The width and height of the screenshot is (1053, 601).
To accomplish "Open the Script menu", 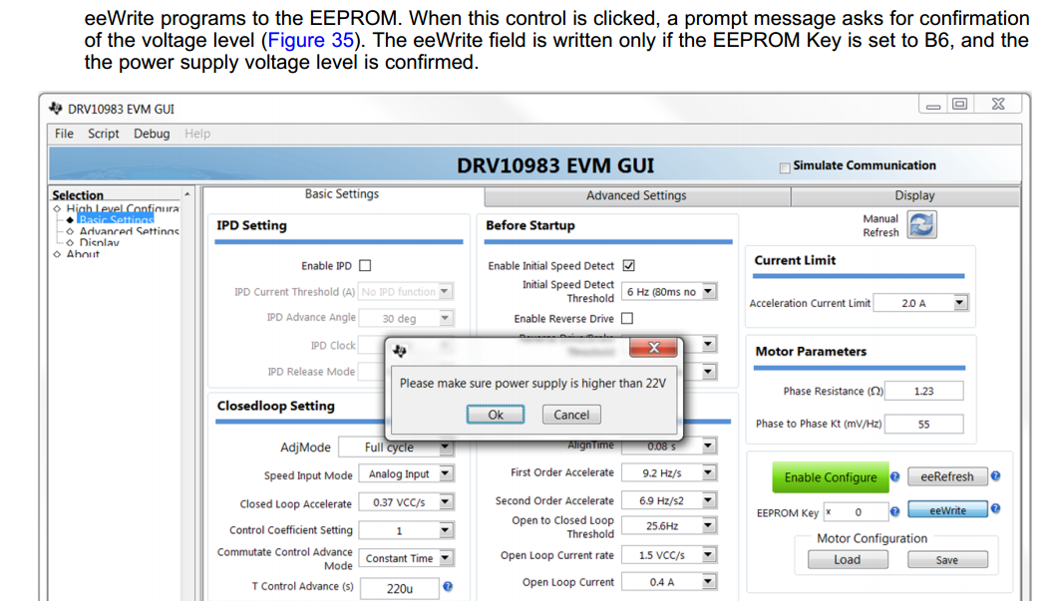I will pyautogui.click(x=104, y=134).
